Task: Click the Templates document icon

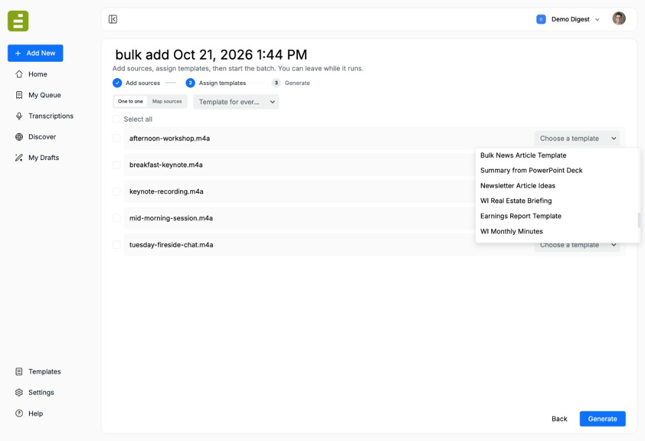Action: pyautogui.click(x=19, y=372)
